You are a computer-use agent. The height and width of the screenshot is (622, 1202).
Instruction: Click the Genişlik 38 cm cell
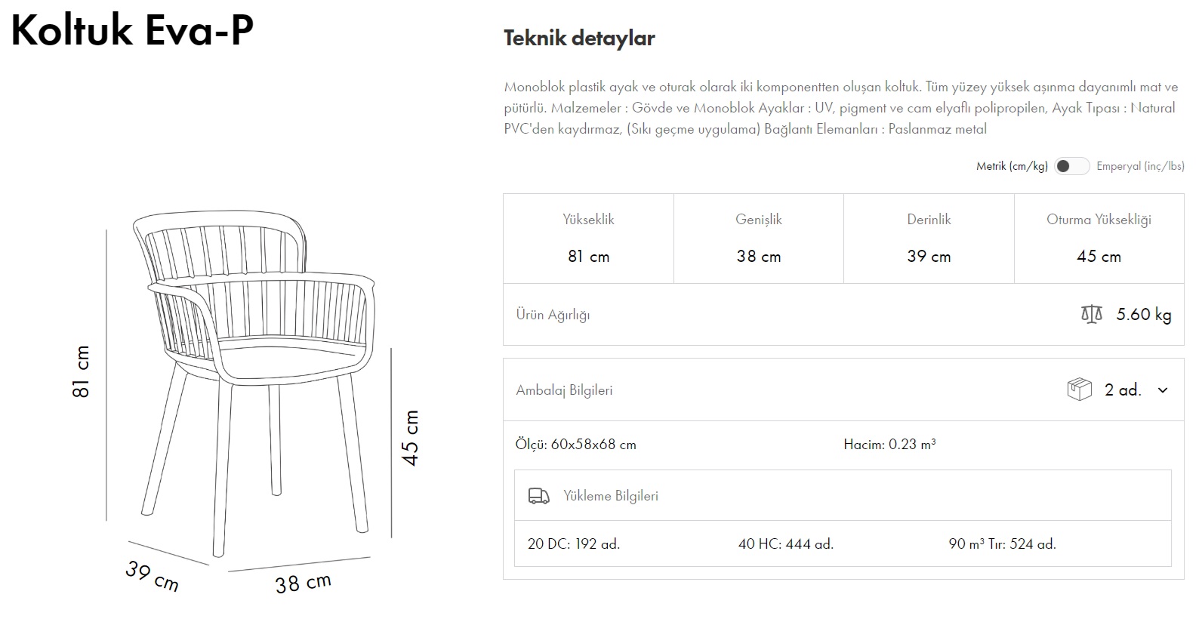(x=758, y=239)
